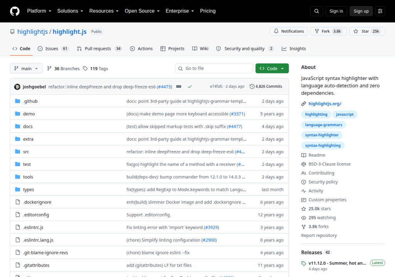
Task: Open the types folder icon
Action: [x=17, y=189]
